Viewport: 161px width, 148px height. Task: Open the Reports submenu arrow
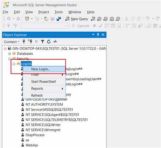(62, 88)
